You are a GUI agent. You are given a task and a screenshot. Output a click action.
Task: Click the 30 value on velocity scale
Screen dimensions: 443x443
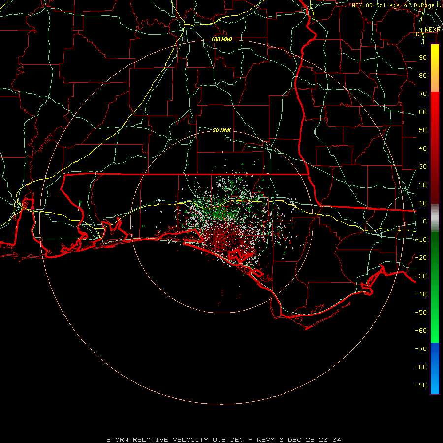click(x=423, y=167)
